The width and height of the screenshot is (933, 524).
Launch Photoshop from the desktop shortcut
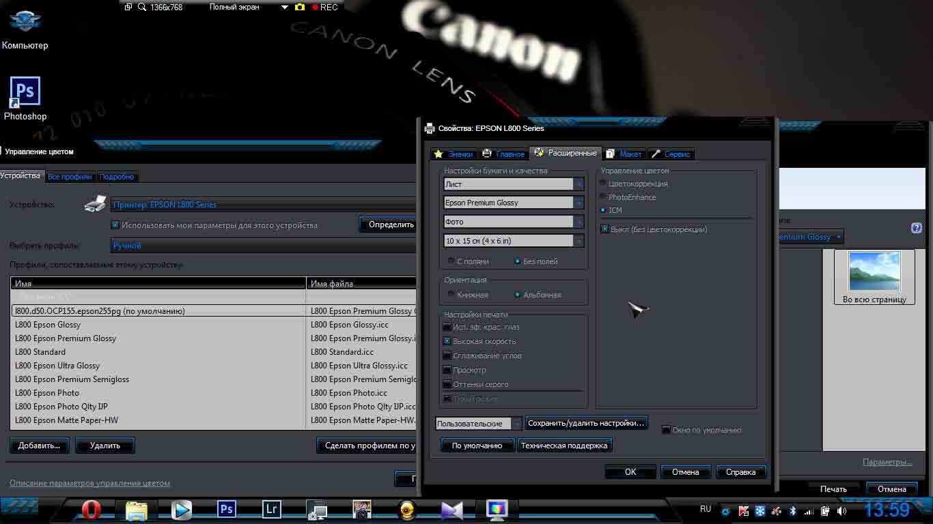(x=25, y=99)
